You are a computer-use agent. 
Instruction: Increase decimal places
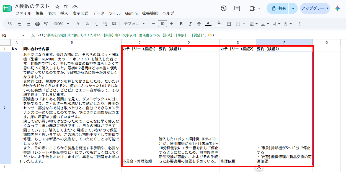tap(105, 24)
